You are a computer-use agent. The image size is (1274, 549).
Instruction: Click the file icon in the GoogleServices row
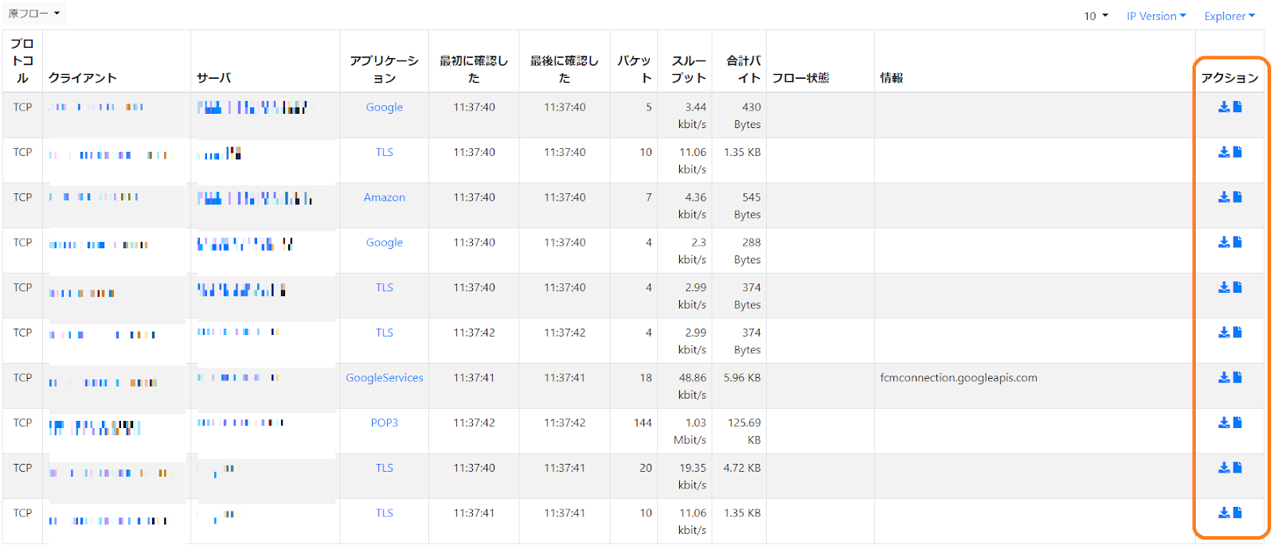coord(1237,378)
